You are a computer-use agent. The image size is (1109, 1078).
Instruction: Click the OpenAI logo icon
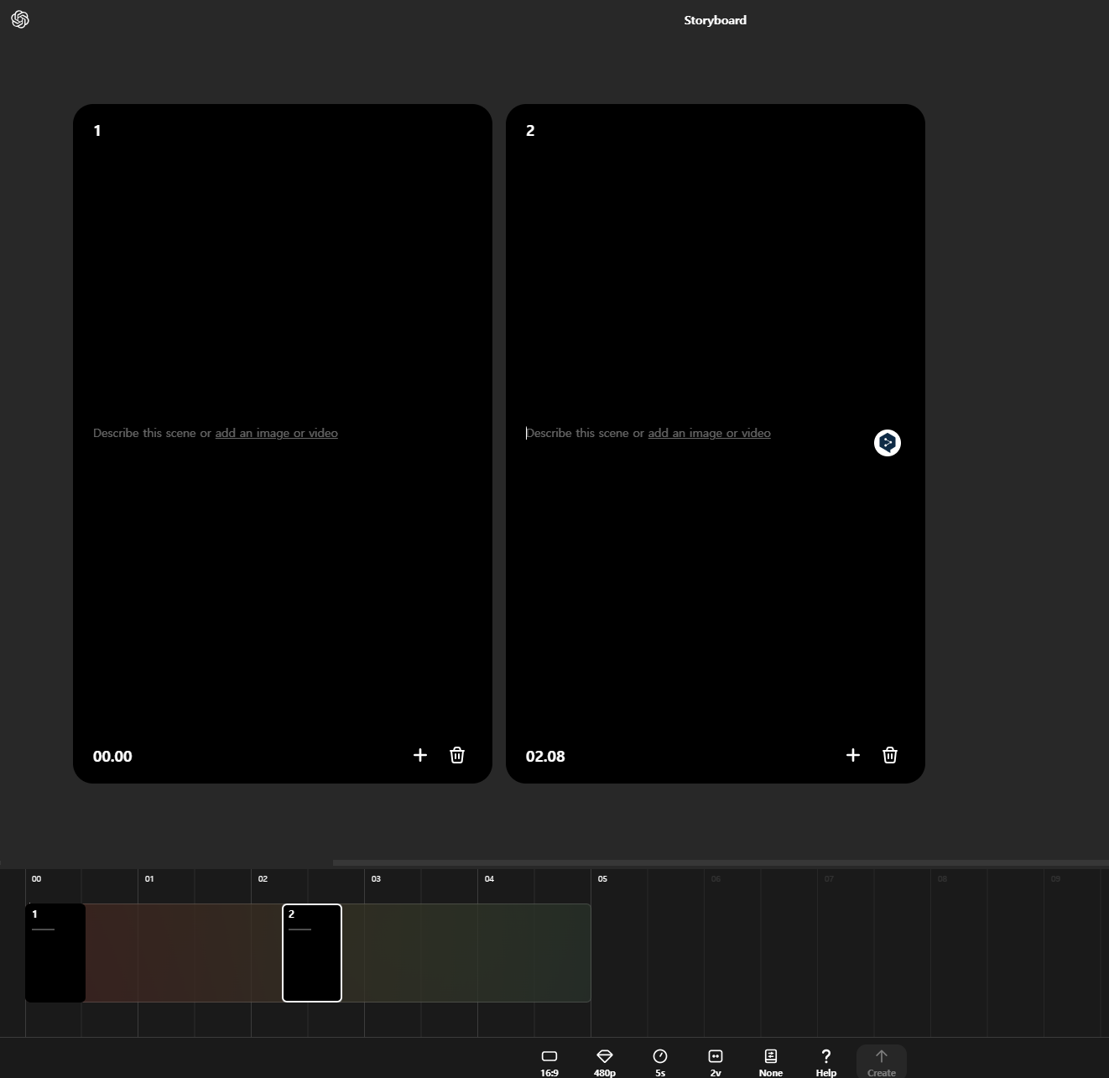[20, 19]
